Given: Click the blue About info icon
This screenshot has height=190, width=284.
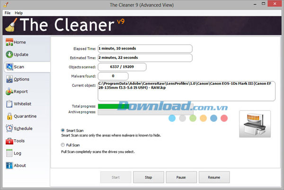Looking at the screenshot, I should click(x=9, y=165).
